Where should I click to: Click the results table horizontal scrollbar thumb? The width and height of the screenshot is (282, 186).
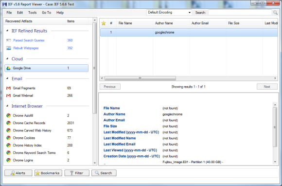(x=140, y=78)
